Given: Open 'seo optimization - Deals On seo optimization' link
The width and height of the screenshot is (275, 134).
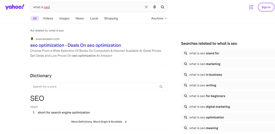Looking at the screenshot, I should pos(76,45).
